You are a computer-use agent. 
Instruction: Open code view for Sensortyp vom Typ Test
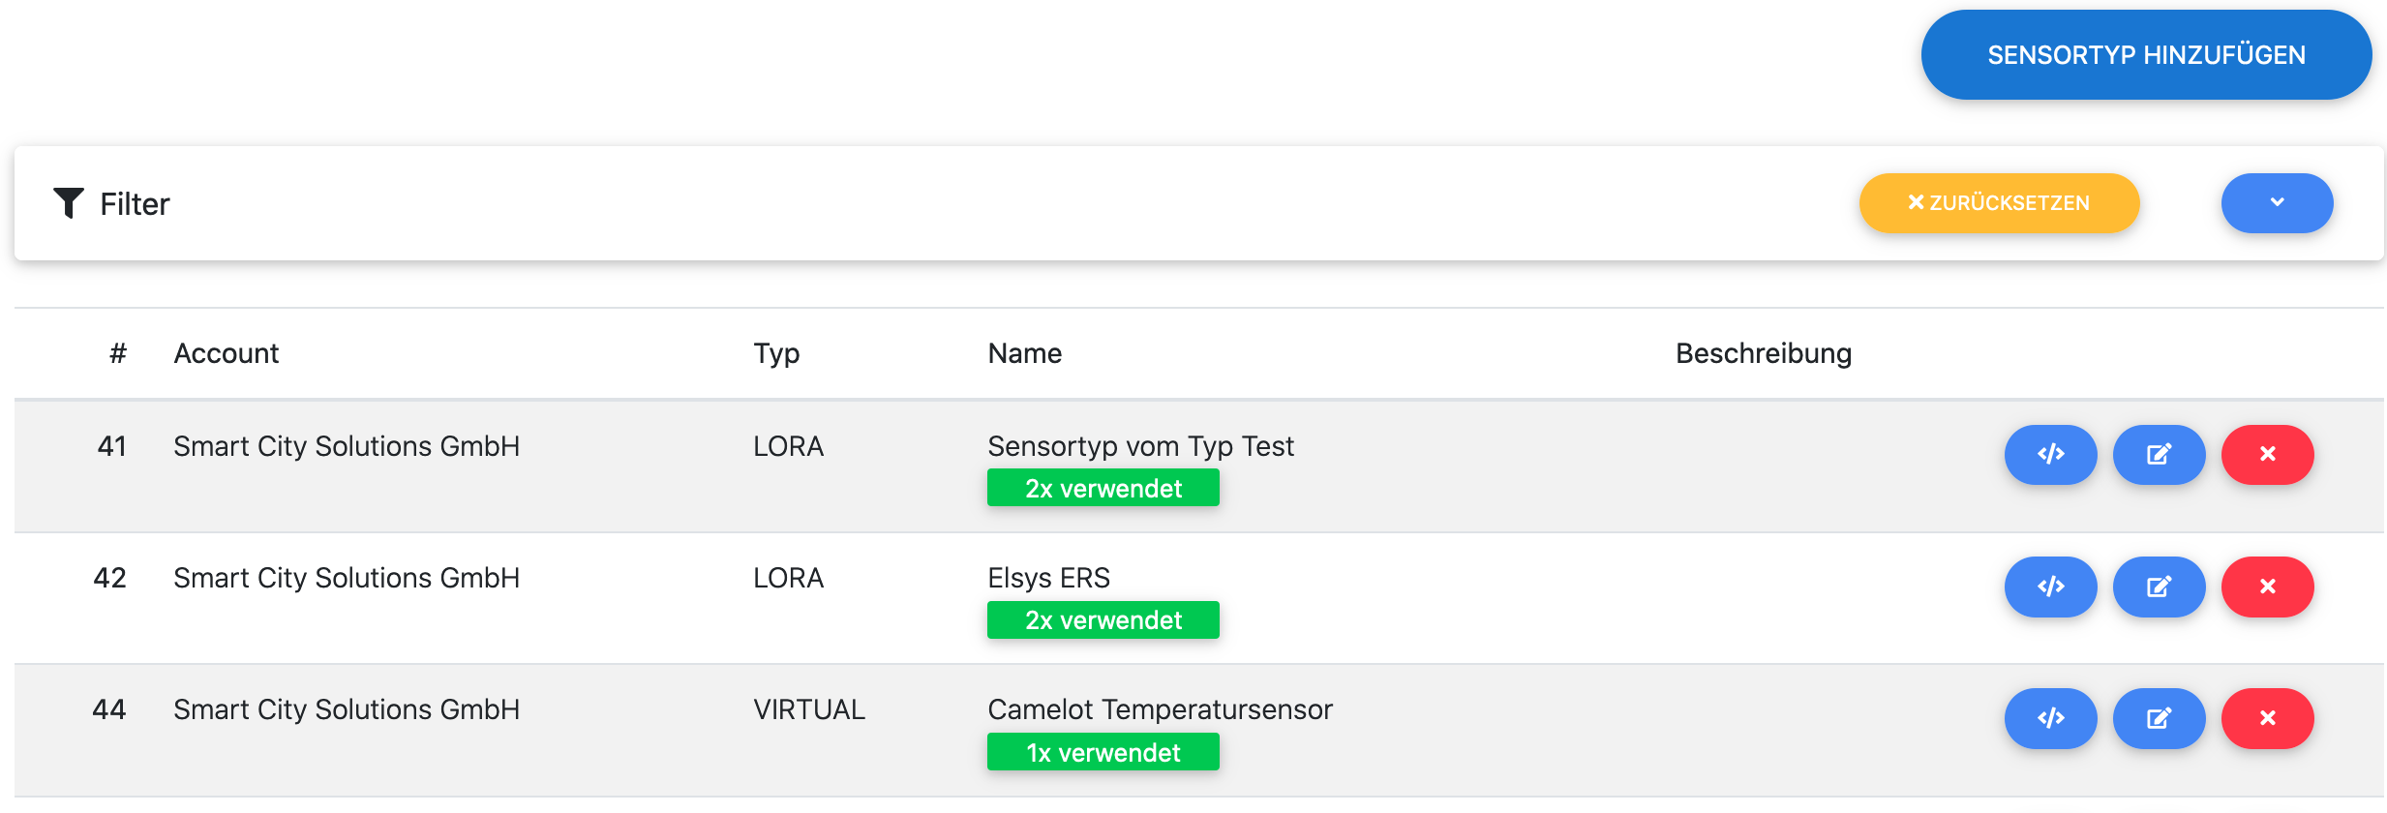pos(2050,454)
